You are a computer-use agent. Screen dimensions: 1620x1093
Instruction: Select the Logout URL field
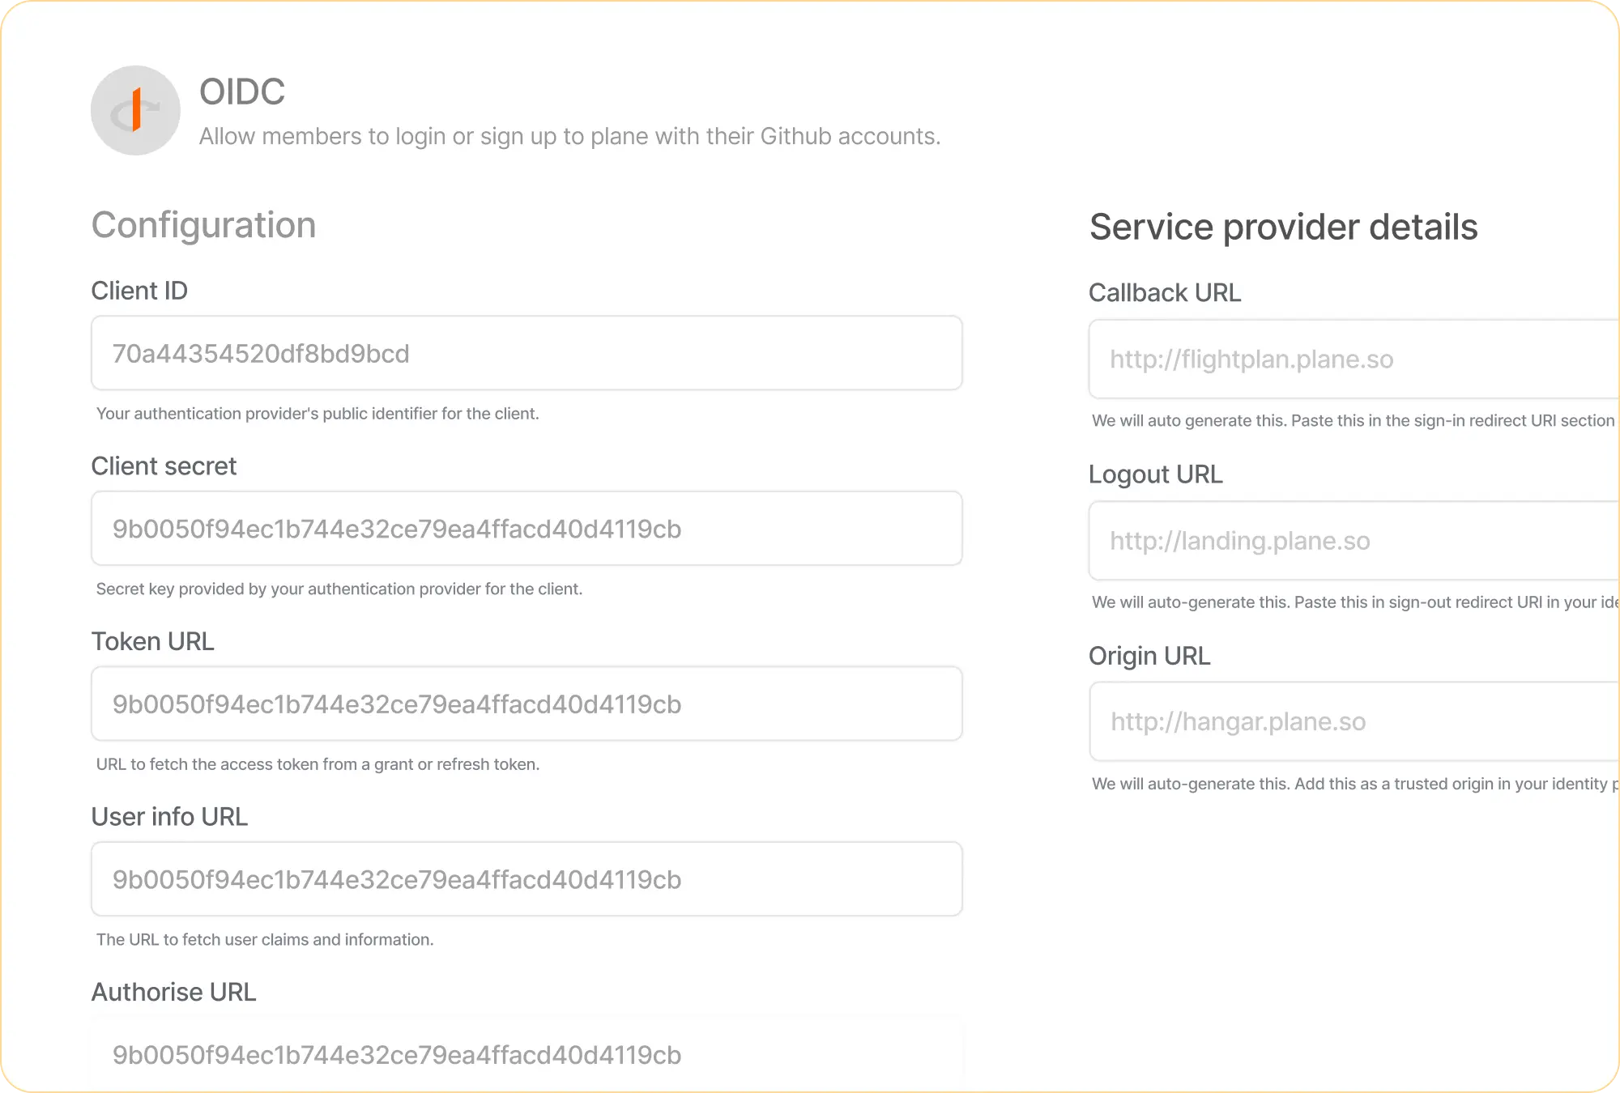click(x=1353, y=541)
